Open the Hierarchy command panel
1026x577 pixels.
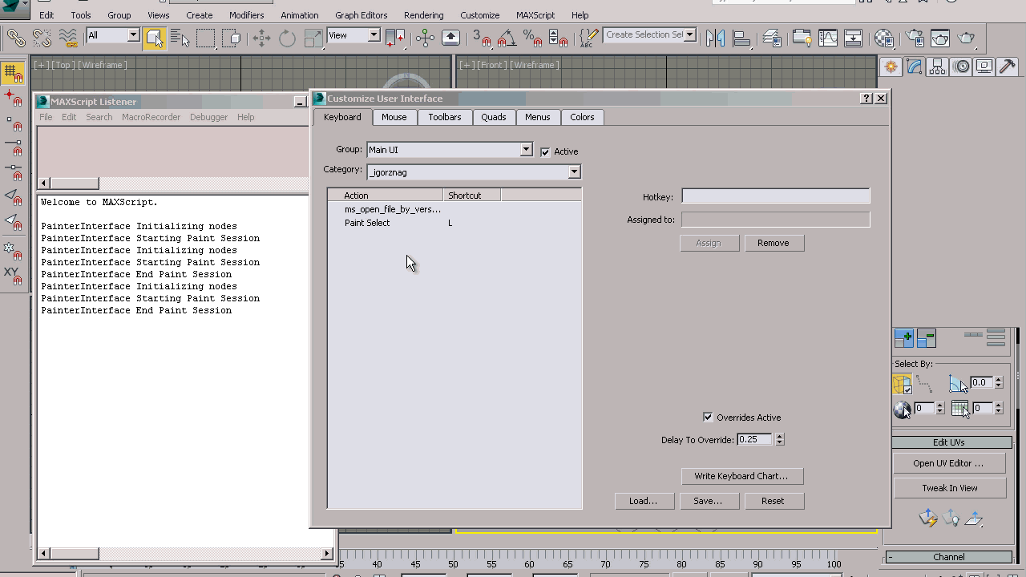937,67
